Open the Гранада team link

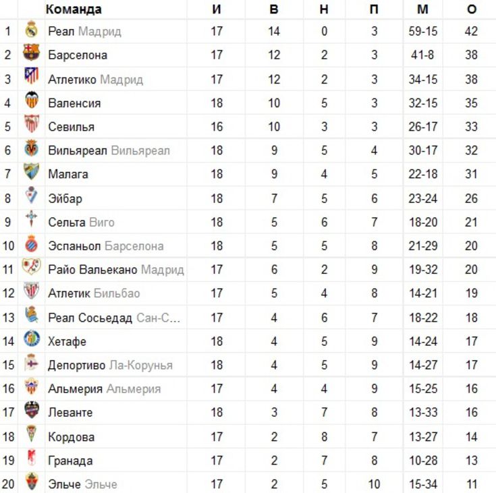[70, 461]
